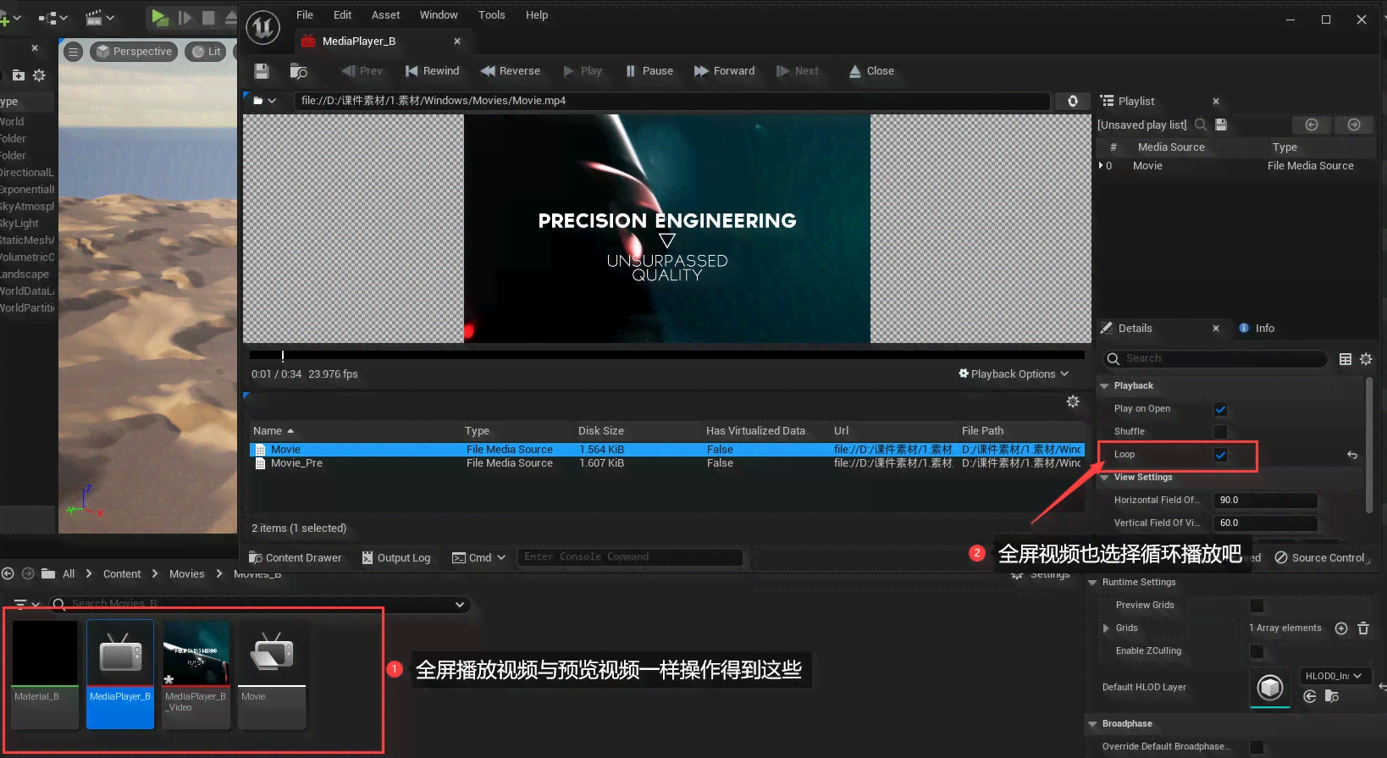Image resolution: width=1387 pixels, height=758 pixels.
Task: Select the highlighted Movie media row
Action: pyautogui.click(x=667, y=450)
